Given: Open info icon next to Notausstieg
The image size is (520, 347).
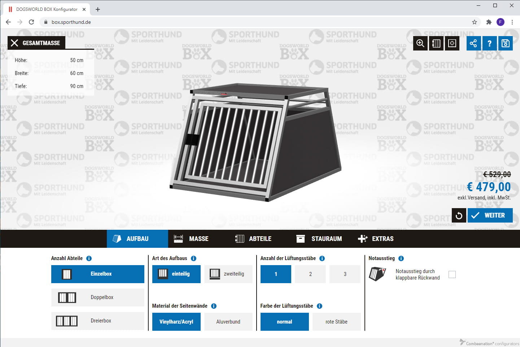Looking at the screenshot, I should (x=401, y=258).
